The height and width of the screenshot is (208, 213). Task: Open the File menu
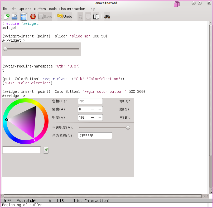point(4,9)
